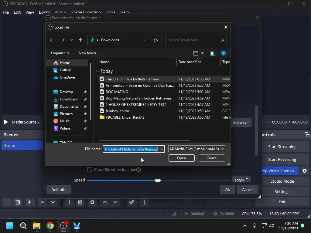The height and width of the screenshot is (233, 311).
Task: Add a new scene with plus icon
Action: 7,202
